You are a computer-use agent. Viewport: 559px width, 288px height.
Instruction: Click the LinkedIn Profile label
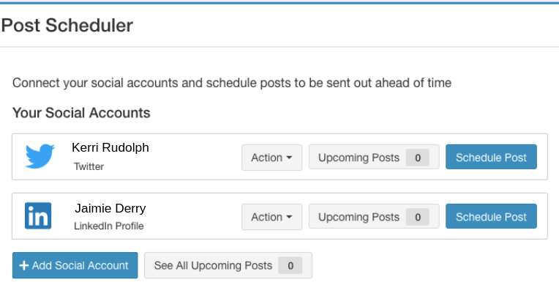click(x=109, y=226)
